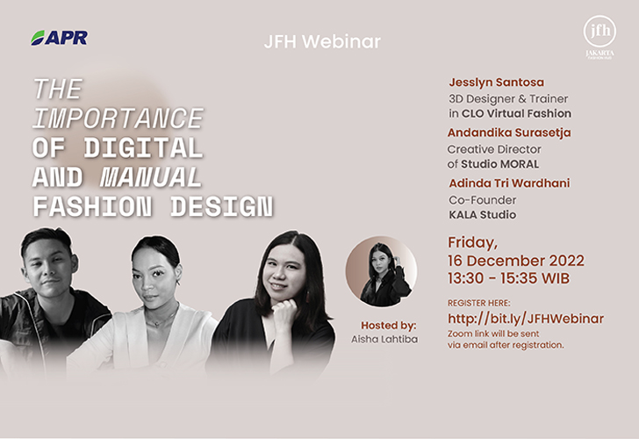Open the circular host photo
This screenshot has width=639, height=439.
[x=380, y=271]
